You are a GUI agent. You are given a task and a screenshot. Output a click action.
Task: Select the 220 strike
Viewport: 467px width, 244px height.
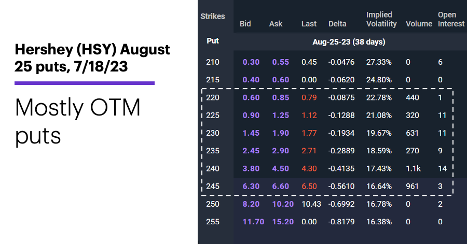pos(213,97)
